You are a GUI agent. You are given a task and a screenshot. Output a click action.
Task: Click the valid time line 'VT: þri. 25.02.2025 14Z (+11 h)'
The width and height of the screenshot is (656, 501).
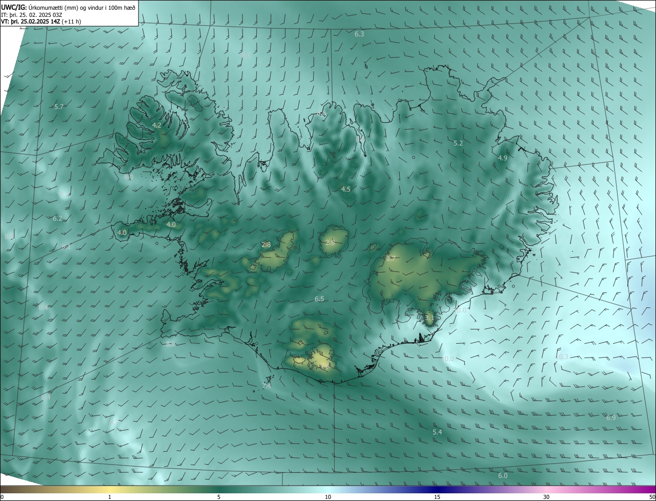(x=41, y=22)
